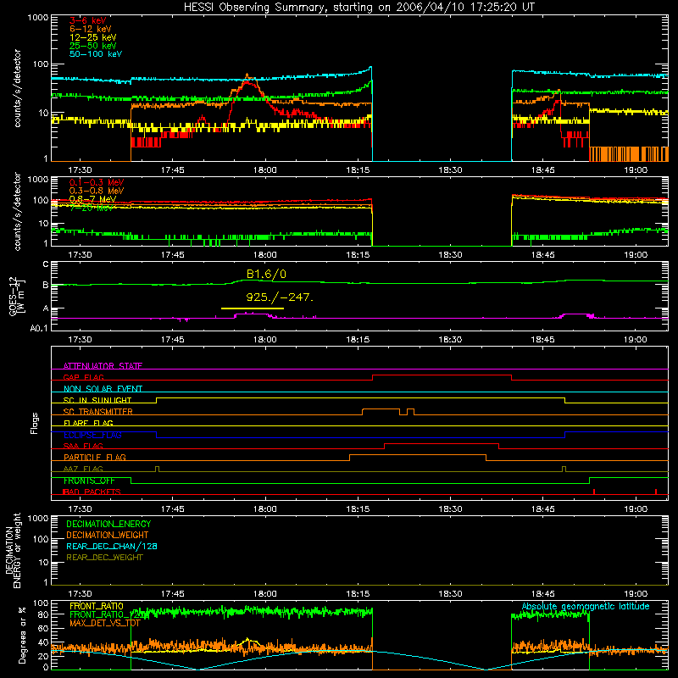Viewport: 678px width, 678px height.
Task: Select the FRONTS_OFF flag label
Action: [89, 481]
